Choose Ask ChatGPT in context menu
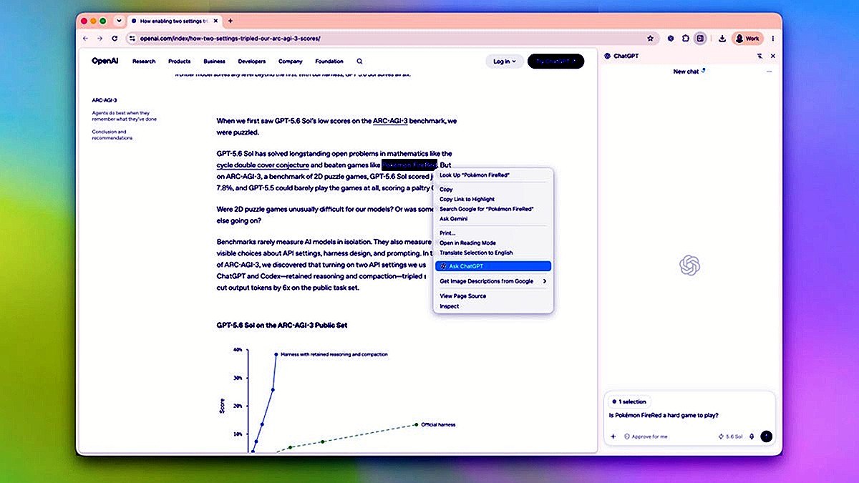The image size is (859, 483). [493, 266]
